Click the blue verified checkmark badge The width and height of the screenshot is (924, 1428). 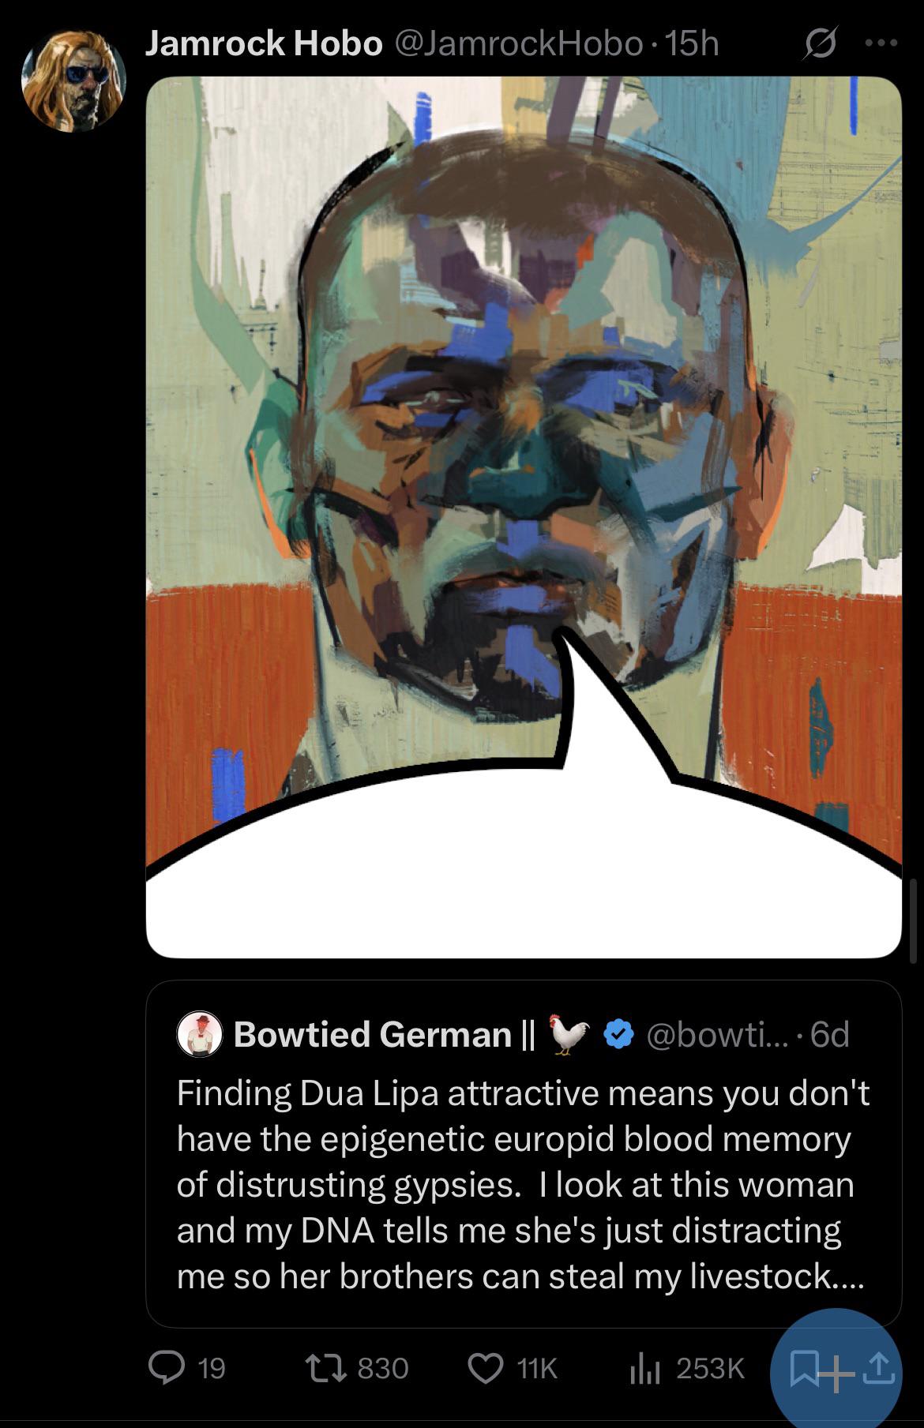[620, 1033]
